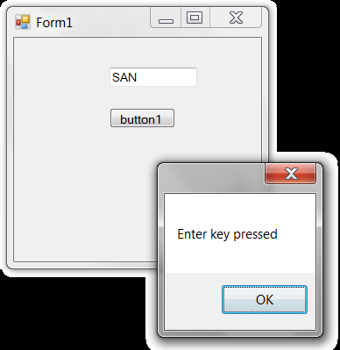Click the 'Enter key pressed' message text

227,234
